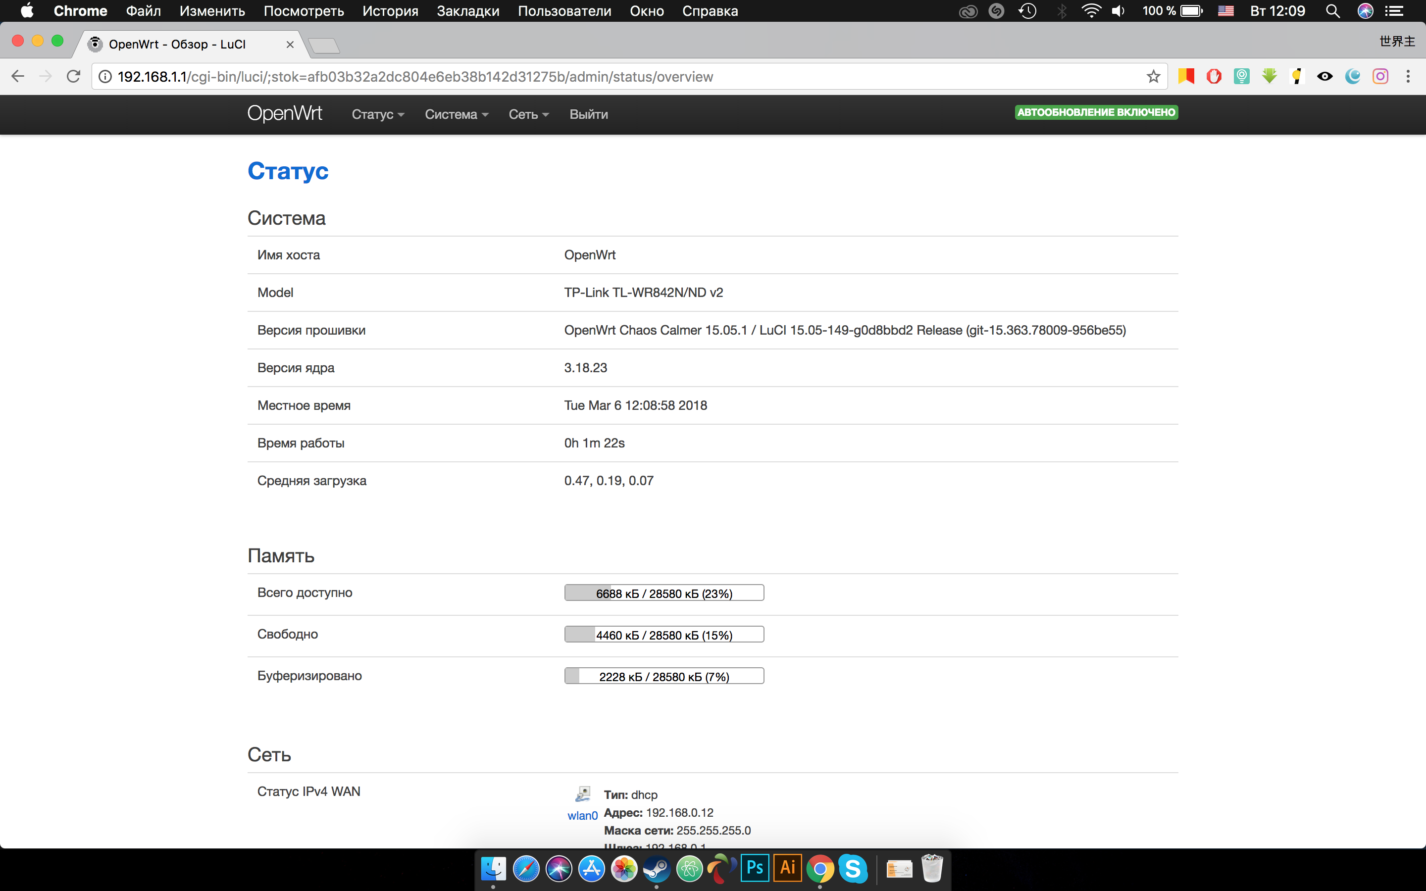Open the Справка menu

710,11
